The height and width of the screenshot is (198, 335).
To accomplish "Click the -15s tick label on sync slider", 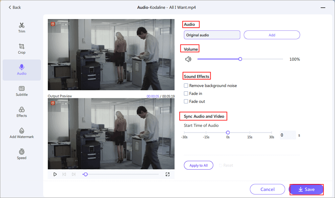I will coord(206,137).
